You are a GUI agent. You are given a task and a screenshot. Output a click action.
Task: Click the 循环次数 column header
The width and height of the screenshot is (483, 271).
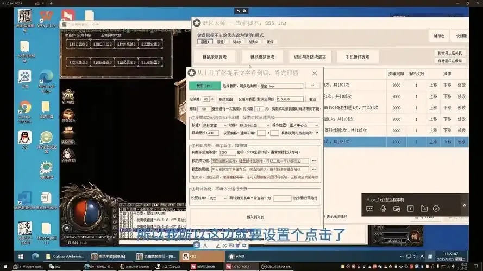point(416,74)
